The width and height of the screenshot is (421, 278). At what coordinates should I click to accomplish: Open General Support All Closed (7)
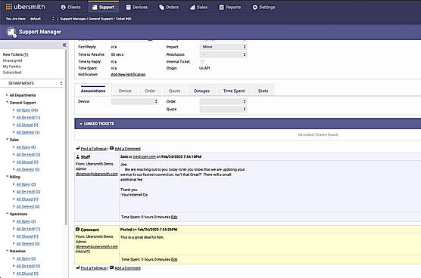(x=27, y=125)
